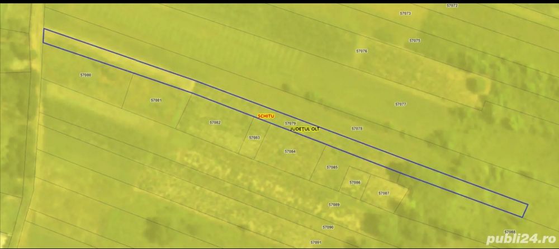Click parcel number 57080
Viewport: 559px width, 249px height.
point(86,75)
